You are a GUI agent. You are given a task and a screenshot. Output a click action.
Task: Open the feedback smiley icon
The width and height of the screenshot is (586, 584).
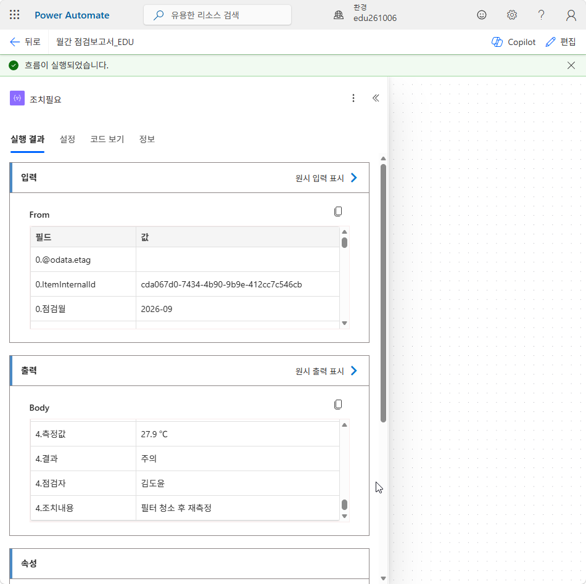(x=482, y=15)
